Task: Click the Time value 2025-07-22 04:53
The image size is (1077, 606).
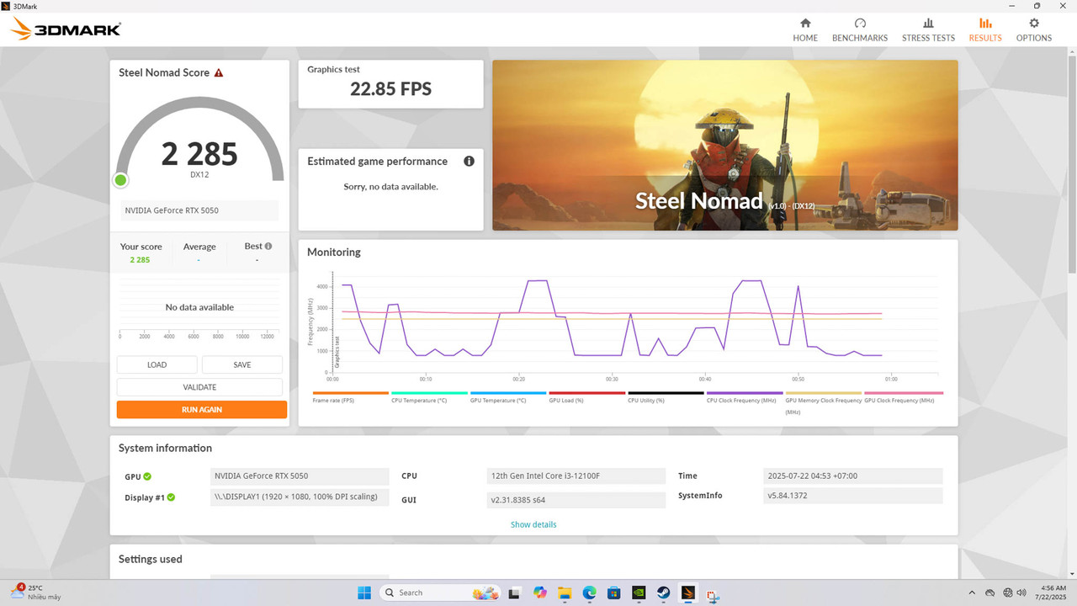Action: tap(853, 476)
